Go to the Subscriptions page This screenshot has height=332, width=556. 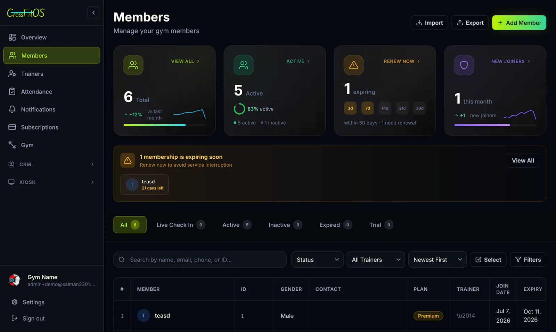pos(52,127)
